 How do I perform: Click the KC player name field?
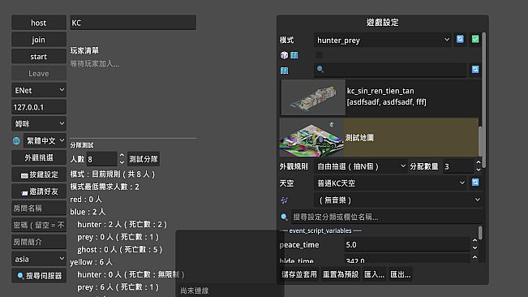[133, 23]
